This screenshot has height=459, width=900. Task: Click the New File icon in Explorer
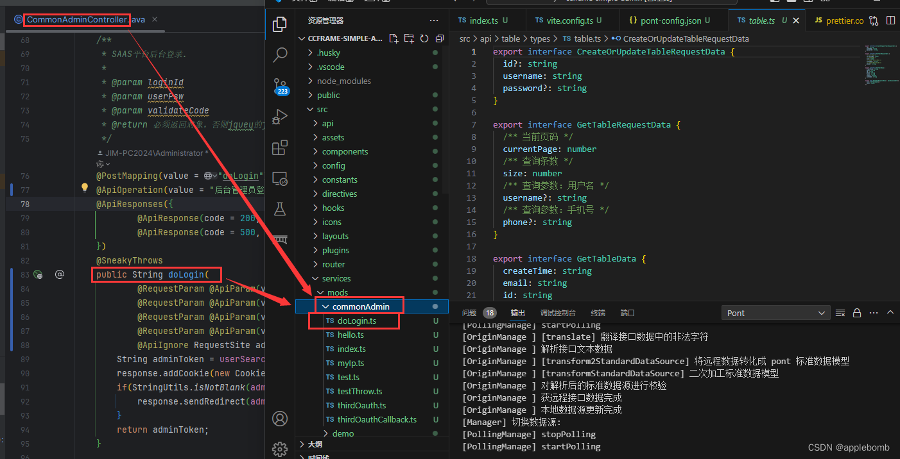(394, 38)
